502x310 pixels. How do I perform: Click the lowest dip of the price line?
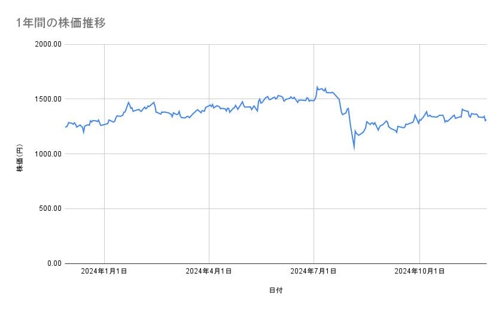click(x=354, y=148)
